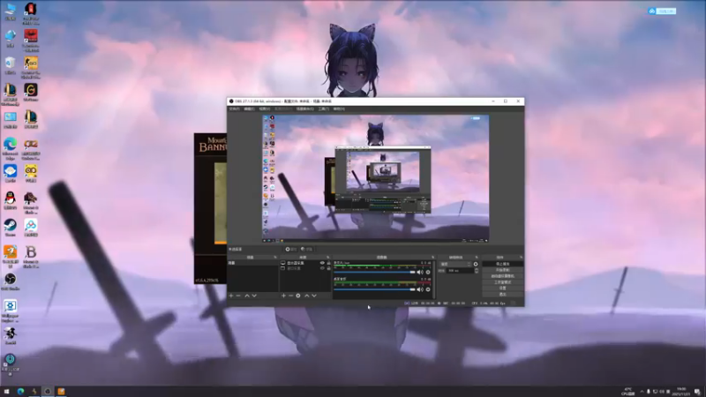Move the scene down with the arrow icon
Screen dimensions: 706x397
click(x=254, y=296)
